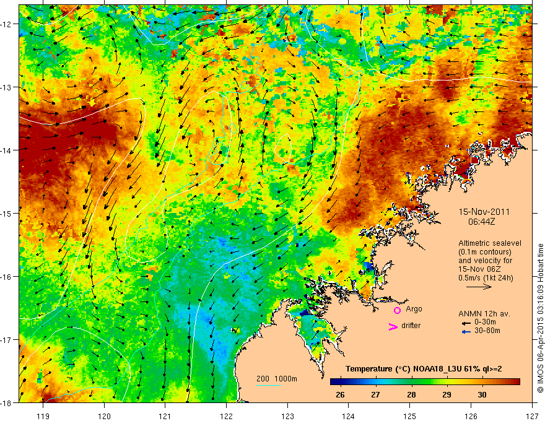The height and width of the screenshot is (421, 545).
Task: Click the '200 1000m' depth label
Action: (x=277, y=379)
